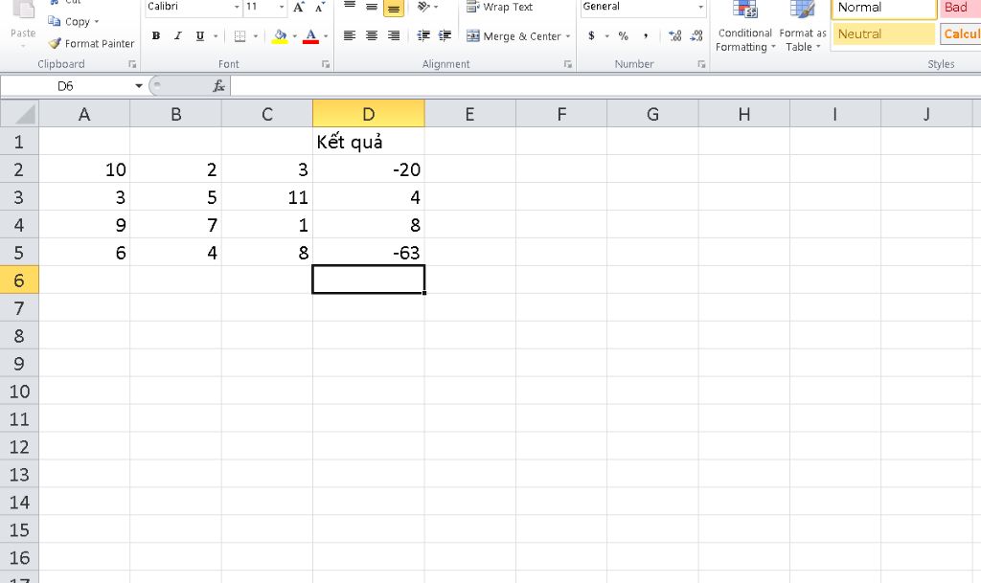Open the Name Box dropdown arrow
Viewport: 981px width, 583px height.
139,85
